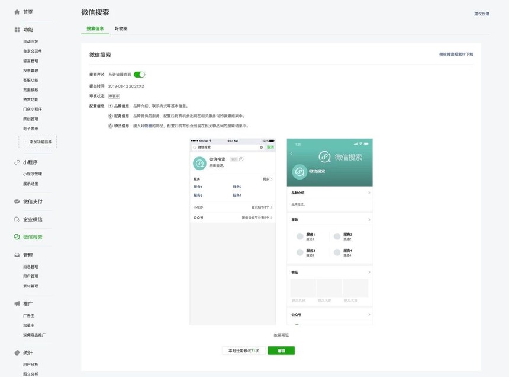Click the first 物品 placeholder thumbnail
The image size is (509, 377).
pyautogui.click(x=302, y=287)
